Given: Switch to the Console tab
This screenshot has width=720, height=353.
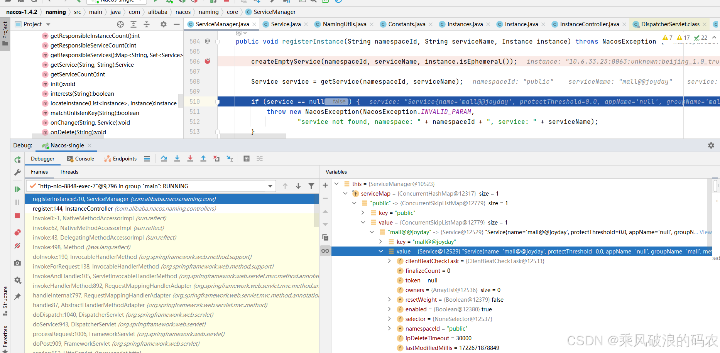Looking at the screenshot, I should 81,159.
